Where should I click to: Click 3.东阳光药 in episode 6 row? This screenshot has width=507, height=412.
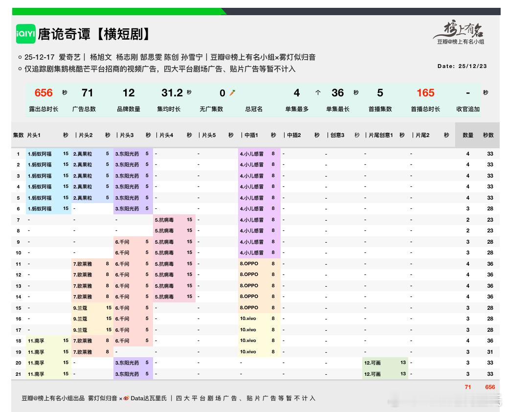coord(127,209)
